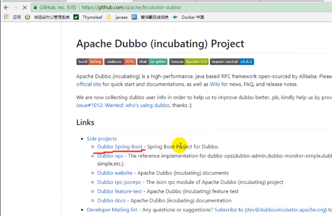
Task: Open the apps grid bookmark icon
Action: [x=6, y=17]
